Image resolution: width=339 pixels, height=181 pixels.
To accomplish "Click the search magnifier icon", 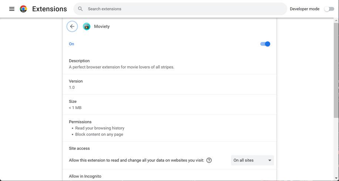I will [80, 9].
